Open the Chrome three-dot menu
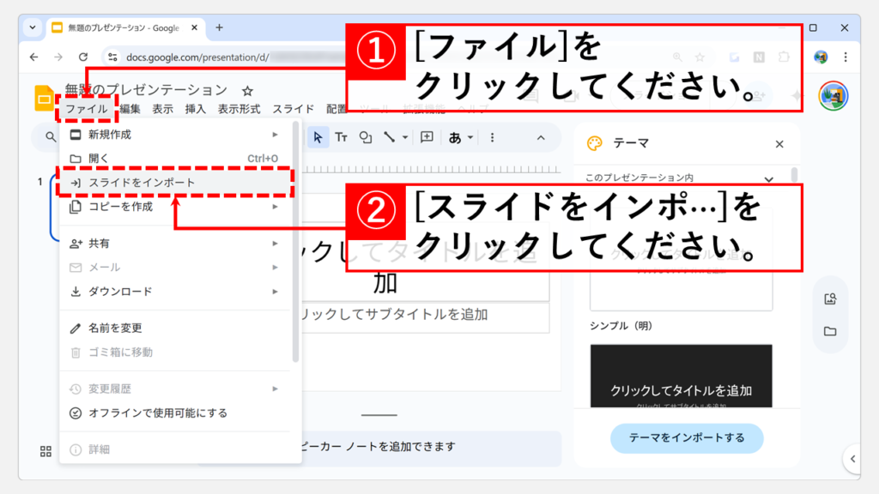Viewport: 879px width, 494px height. coord(846,57)
